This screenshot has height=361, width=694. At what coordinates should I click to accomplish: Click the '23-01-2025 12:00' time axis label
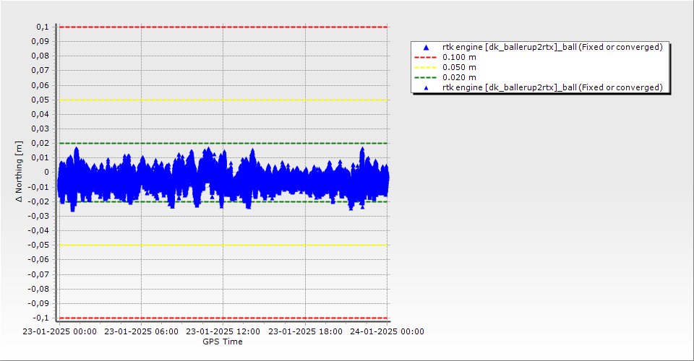click(223, 331)
